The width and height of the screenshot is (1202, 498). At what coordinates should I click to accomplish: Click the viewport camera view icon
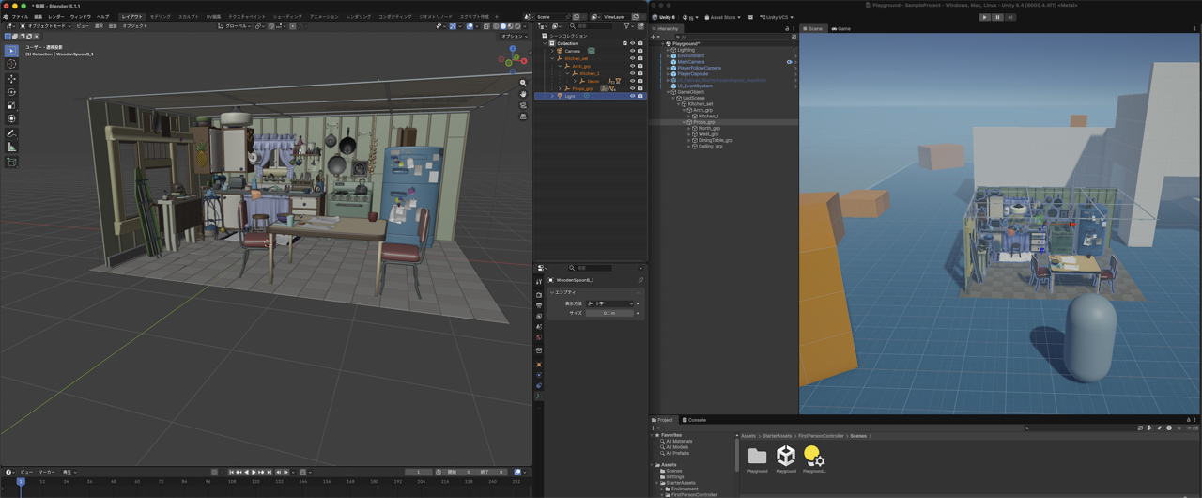[523, 105]
